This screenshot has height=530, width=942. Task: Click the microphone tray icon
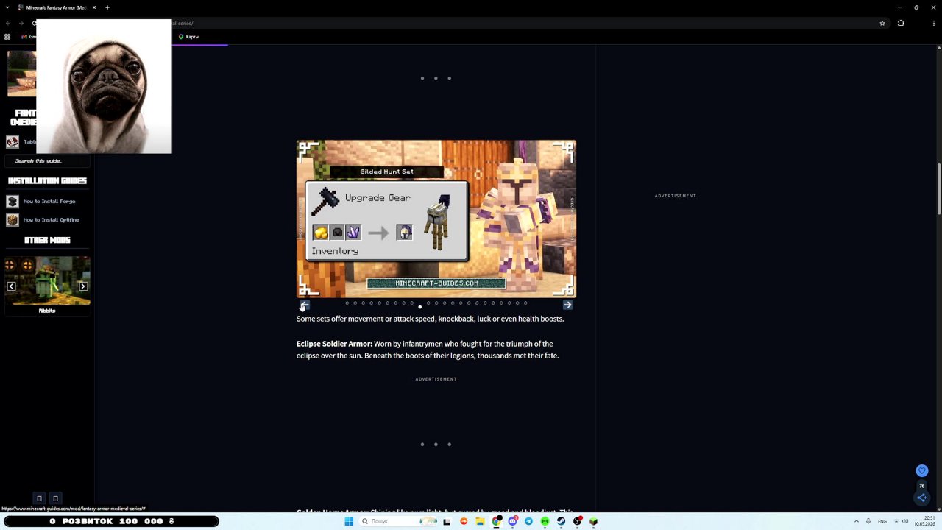[868, 521]
